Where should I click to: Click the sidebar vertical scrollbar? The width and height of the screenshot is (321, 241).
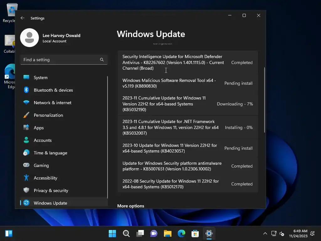[x=107, y=137]
